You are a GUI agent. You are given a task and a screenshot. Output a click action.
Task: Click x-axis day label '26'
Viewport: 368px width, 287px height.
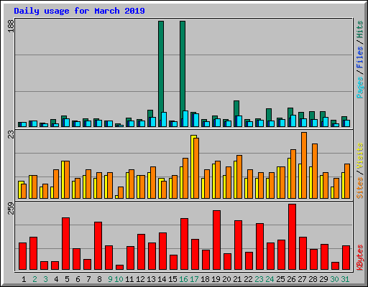click(291, 279)
